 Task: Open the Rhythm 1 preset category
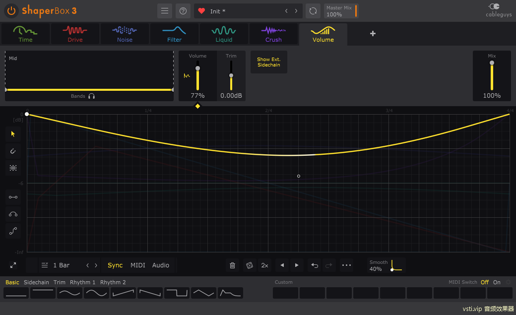pos(82,282)
